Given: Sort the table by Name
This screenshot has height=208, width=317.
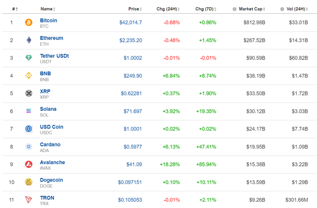Looking at the screenshot, I should tap(48, 9).
